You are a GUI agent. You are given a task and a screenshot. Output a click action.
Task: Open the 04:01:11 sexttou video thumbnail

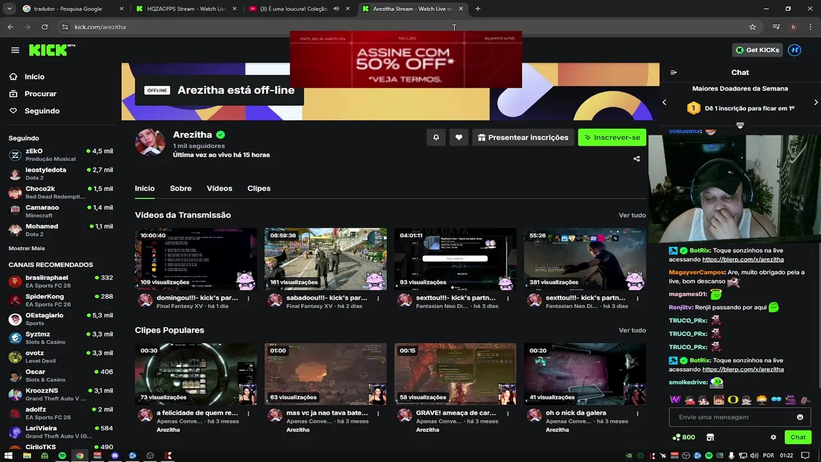455,259
